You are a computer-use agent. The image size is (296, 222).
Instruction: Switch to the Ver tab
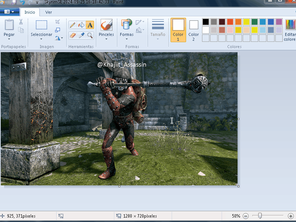coord(48,12)
